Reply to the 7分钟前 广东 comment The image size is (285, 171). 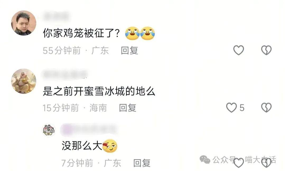(142, 163)
